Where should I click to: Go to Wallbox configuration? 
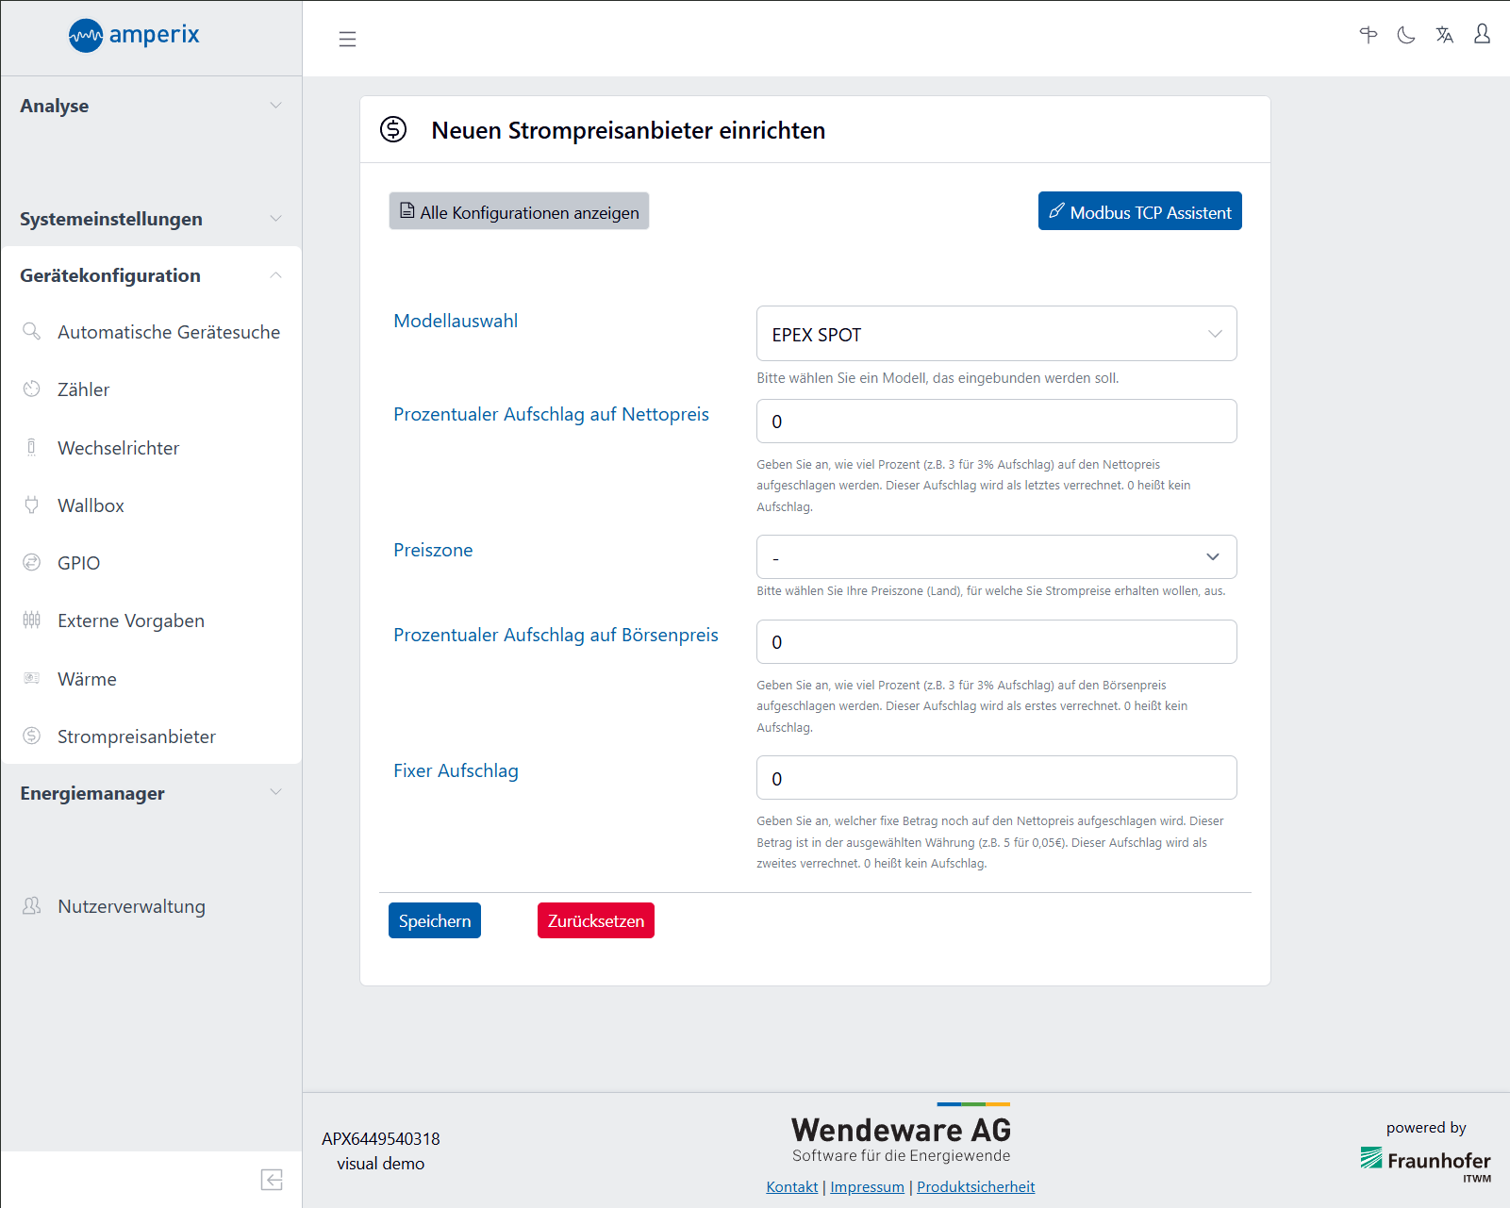pyautogui.click(x=91, y=505)
